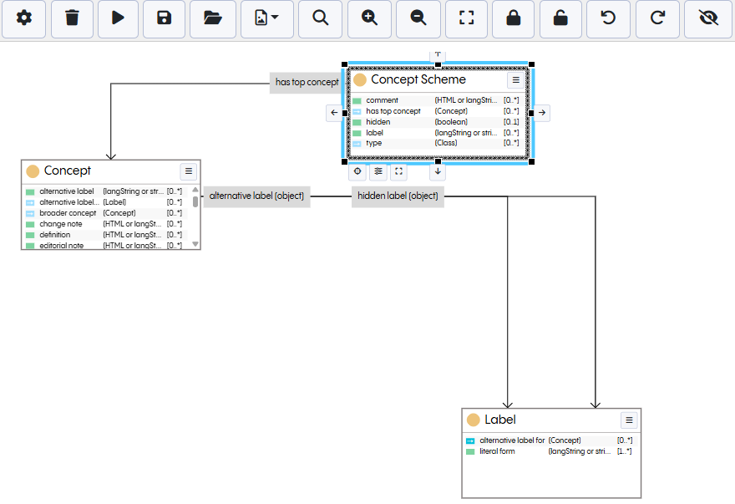Click the 'Label' node title
This screenshot has width=735, height=504.
[500, 420]
